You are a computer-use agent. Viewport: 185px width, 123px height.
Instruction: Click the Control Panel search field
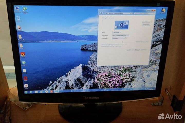pos(144,14)
